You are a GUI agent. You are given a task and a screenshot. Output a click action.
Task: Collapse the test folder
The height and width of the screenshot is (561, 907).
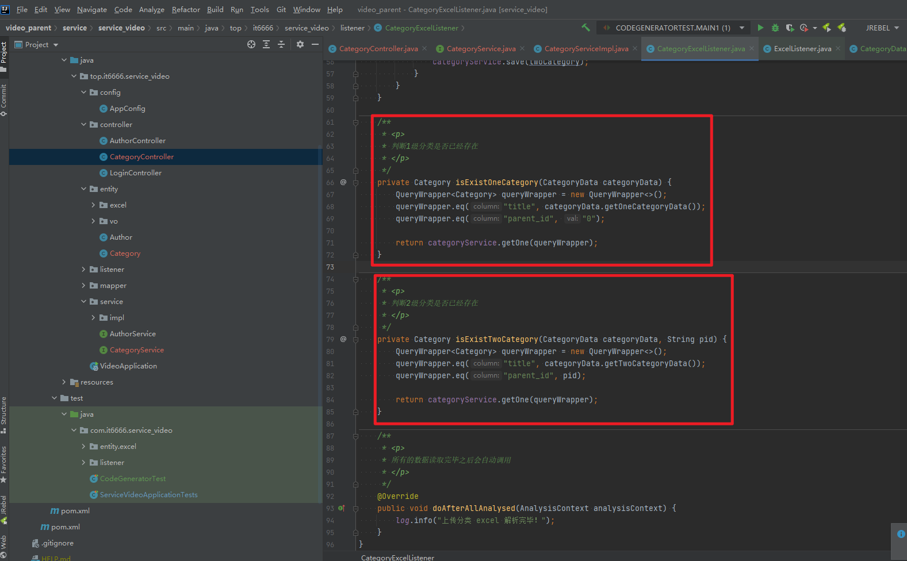(55, 398)
